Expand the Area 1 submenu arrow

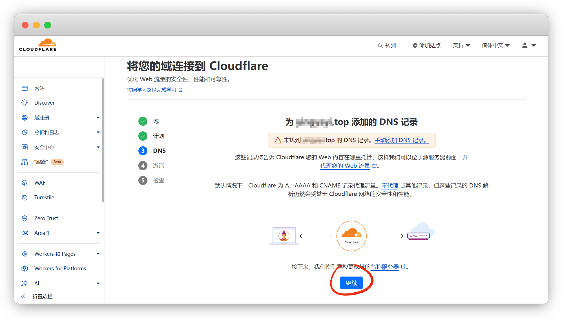pos(98,233)
